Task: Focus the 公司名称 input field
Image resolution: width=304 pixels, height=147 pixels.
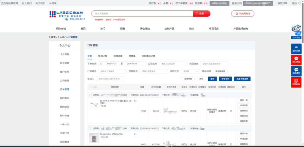Action: (173, 64)
